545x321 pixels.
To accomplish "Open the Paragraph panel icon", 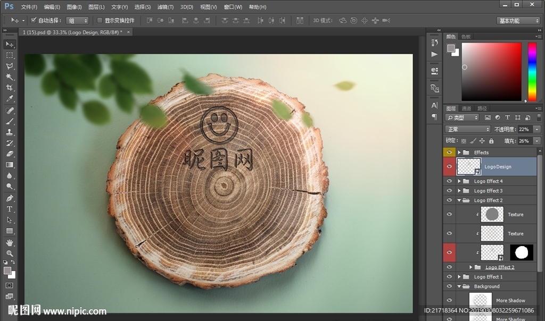I will click(x=434, y=116).
